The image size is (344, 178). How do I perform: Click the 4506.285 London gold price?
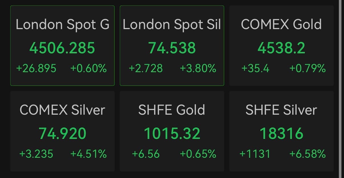62,48
